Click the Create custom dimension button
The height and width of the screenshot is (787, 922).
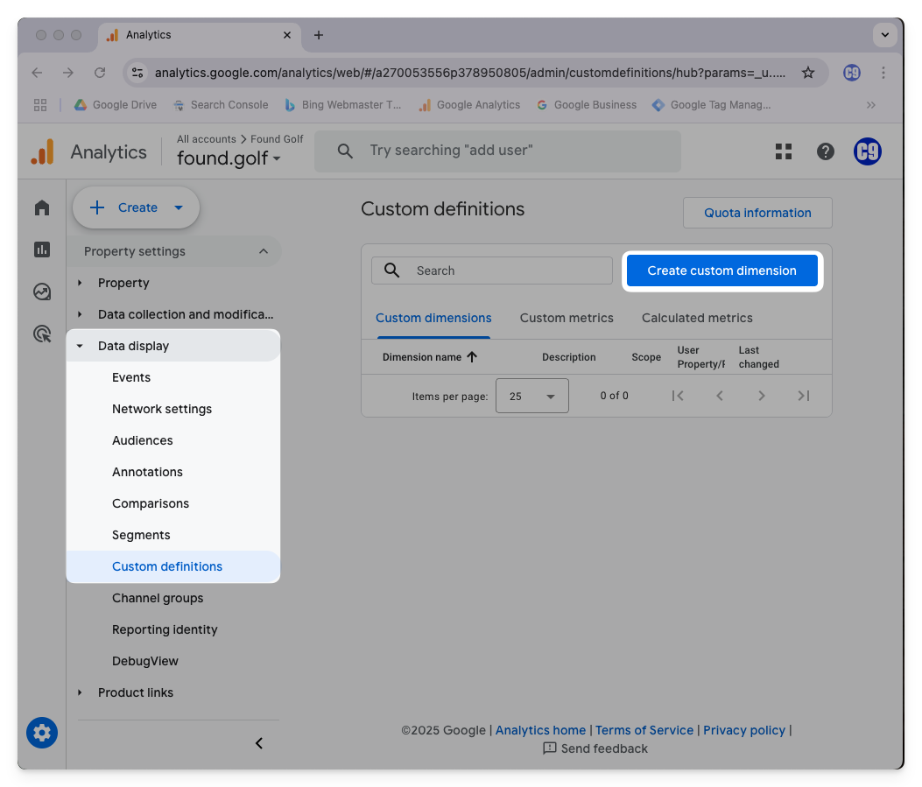(x=721, y=271)
